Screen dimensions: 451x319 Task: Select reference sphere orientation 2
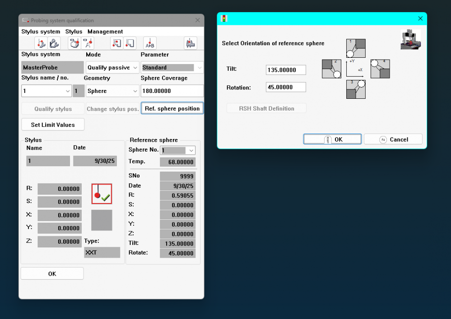(x=332, y=69)
